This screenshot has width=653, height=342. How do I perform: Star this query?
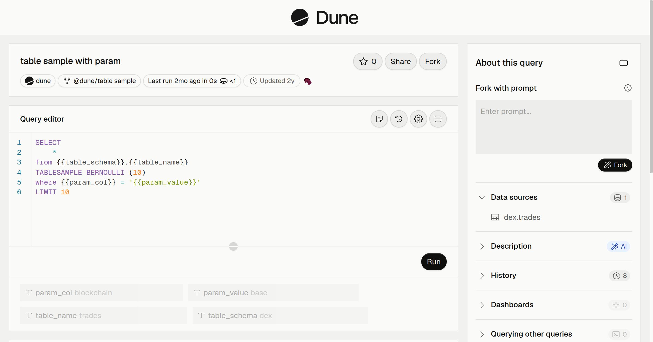[368, 61]
